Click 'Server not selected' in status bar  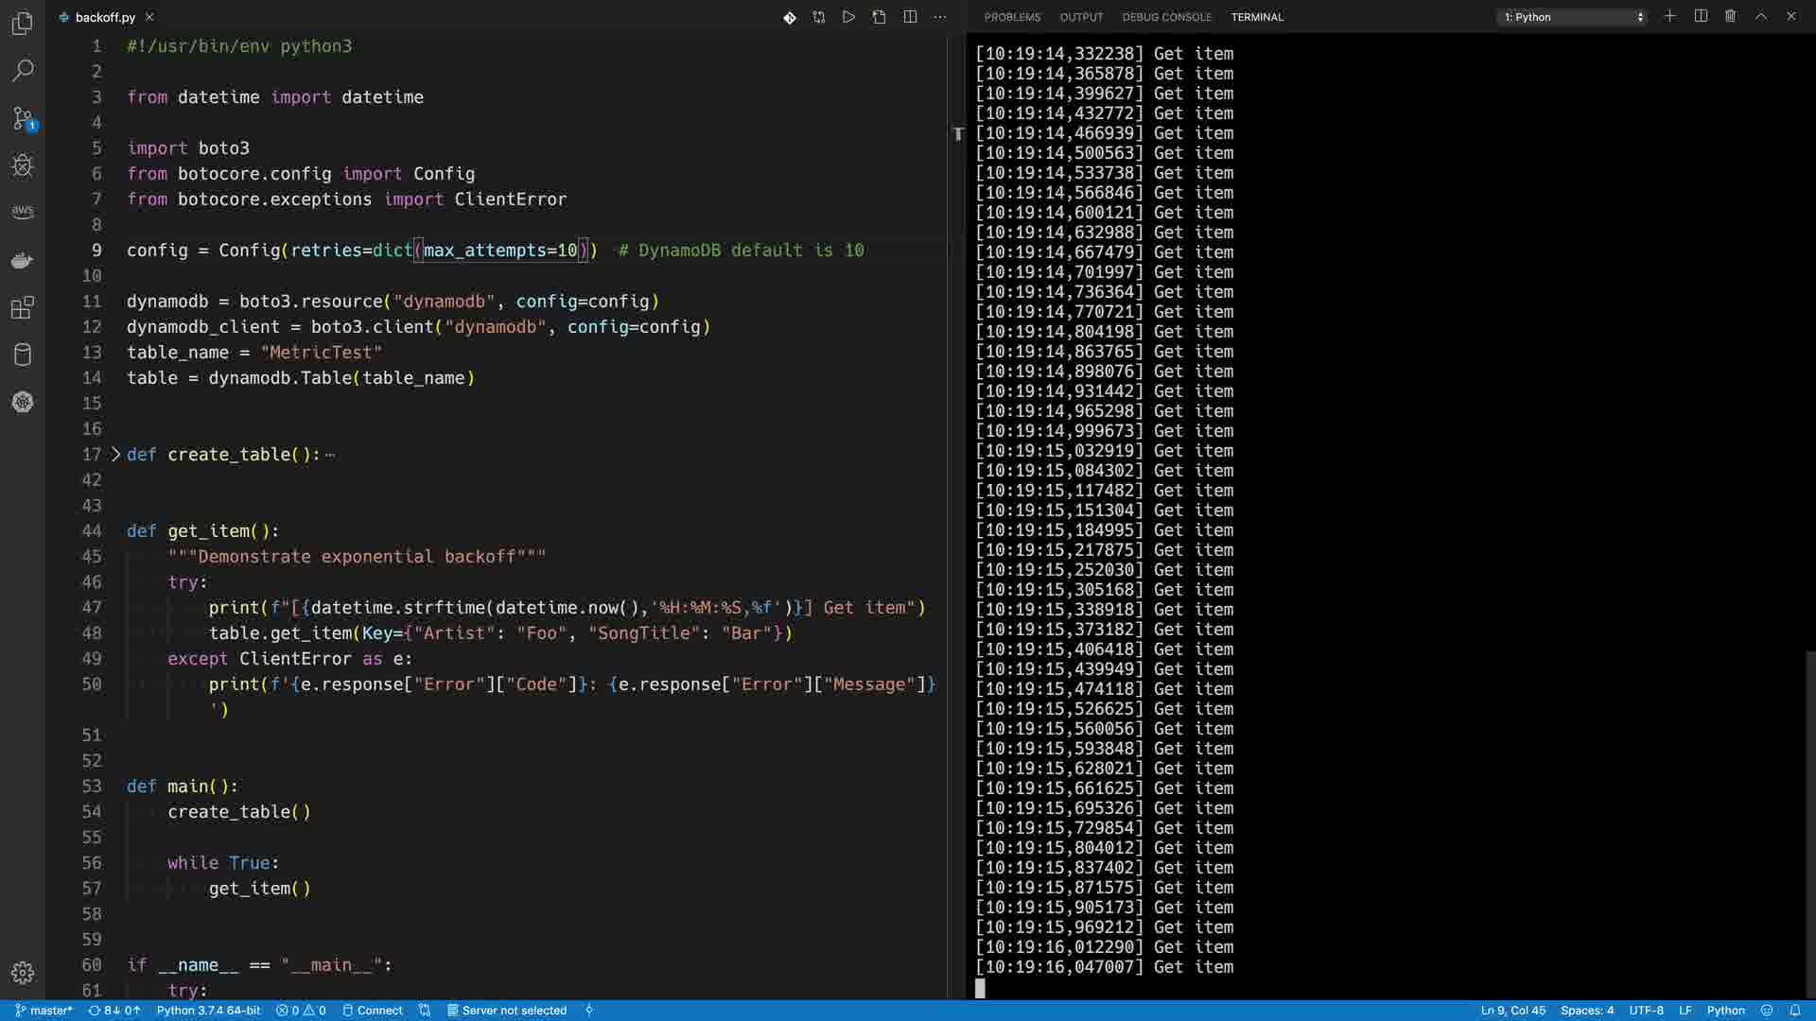point(507,1011)
